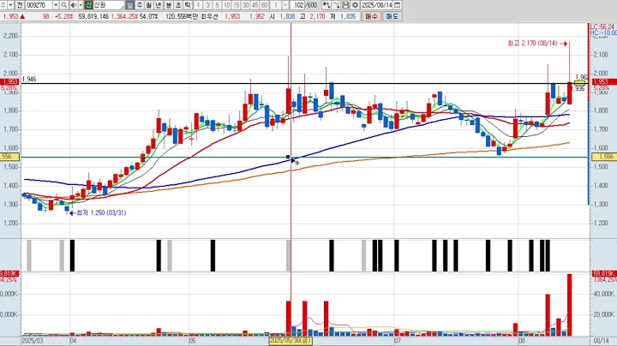The height and width of the screenshot is (346, 617).
Task: Click the trading value 120,556백만
Action: [x=183, y=16]
